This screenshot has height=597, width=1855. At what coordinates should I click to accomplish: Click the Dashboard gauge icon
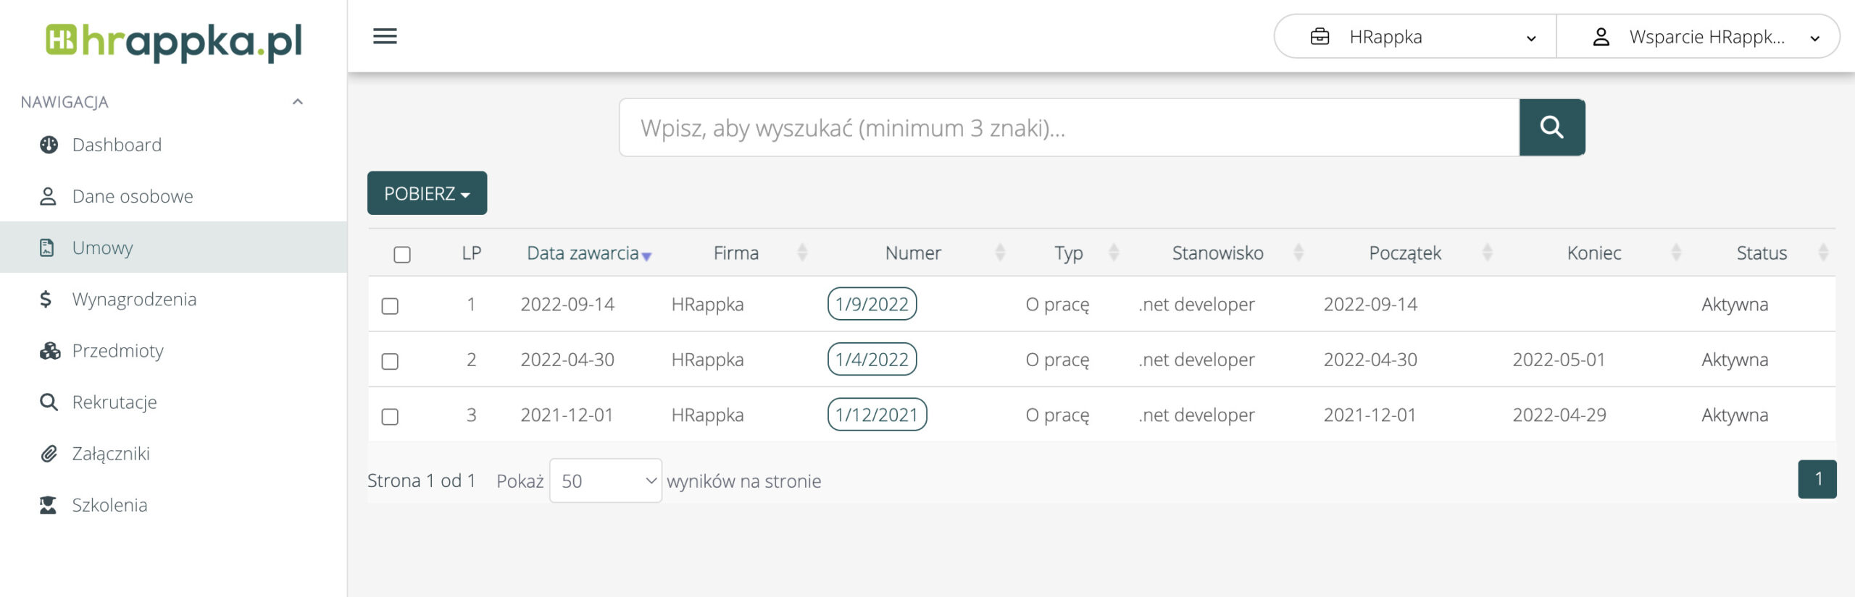49,145
